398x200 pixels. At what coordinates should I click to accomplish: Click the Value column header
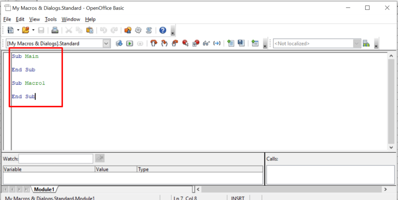pyautogui.click(x=116, y=169)
